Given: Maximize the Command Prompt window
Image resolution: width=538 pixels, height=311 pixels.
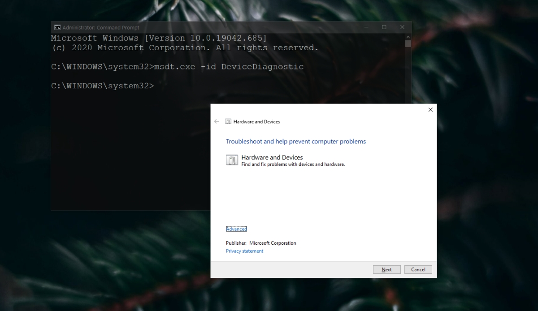Looking at the screenshot, I should [x=384, y=27].
